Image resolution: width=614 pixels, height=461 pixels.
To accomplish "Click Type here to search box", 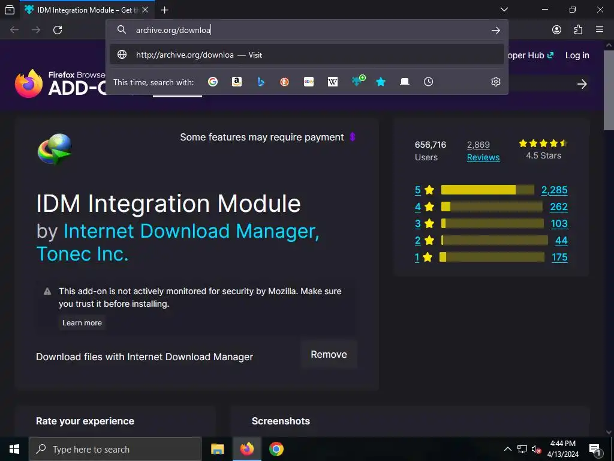I will click(115, 449).
